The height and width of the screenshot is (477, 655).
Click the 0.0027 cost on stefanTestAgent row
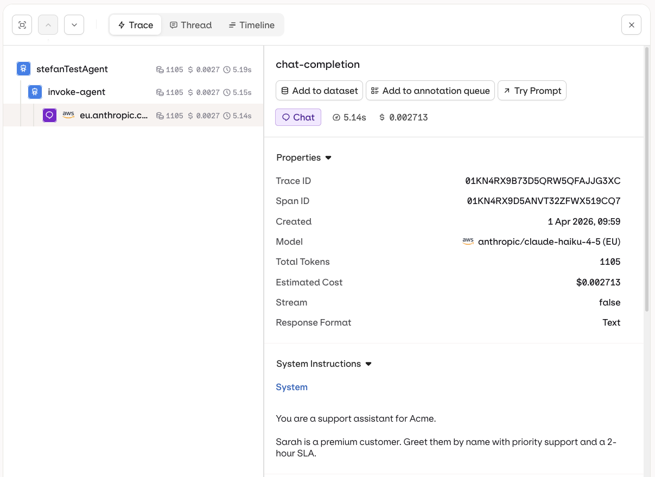coord(208,69)
